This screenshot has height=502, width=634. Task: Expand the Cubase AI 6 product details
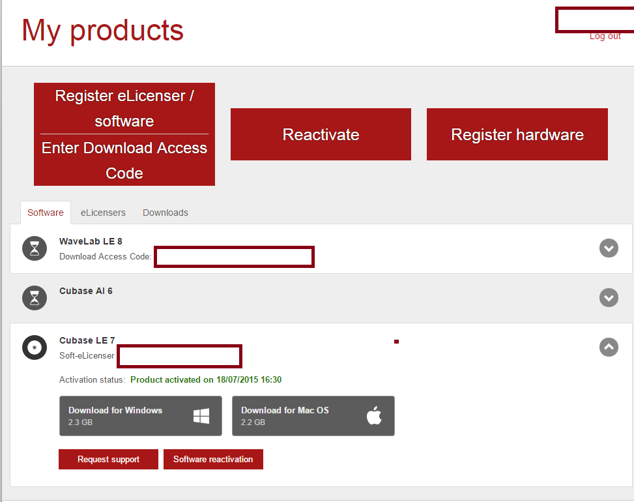pos(609,298)
